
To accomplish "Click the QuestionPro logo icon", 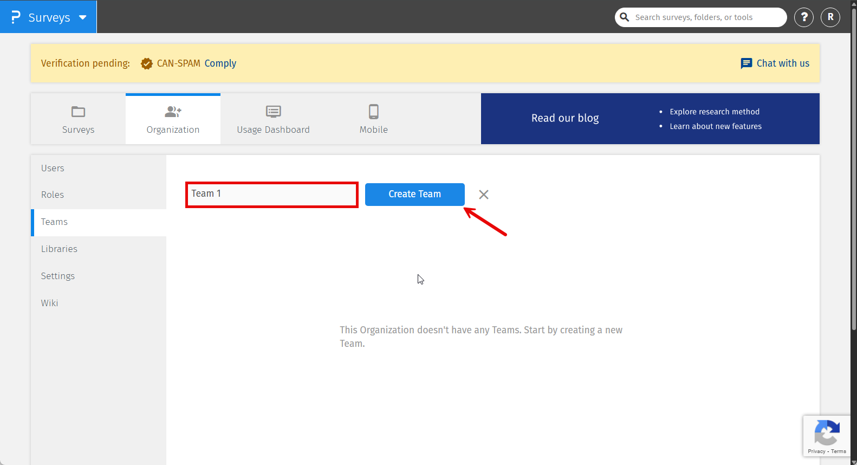I will pos(16,17).
